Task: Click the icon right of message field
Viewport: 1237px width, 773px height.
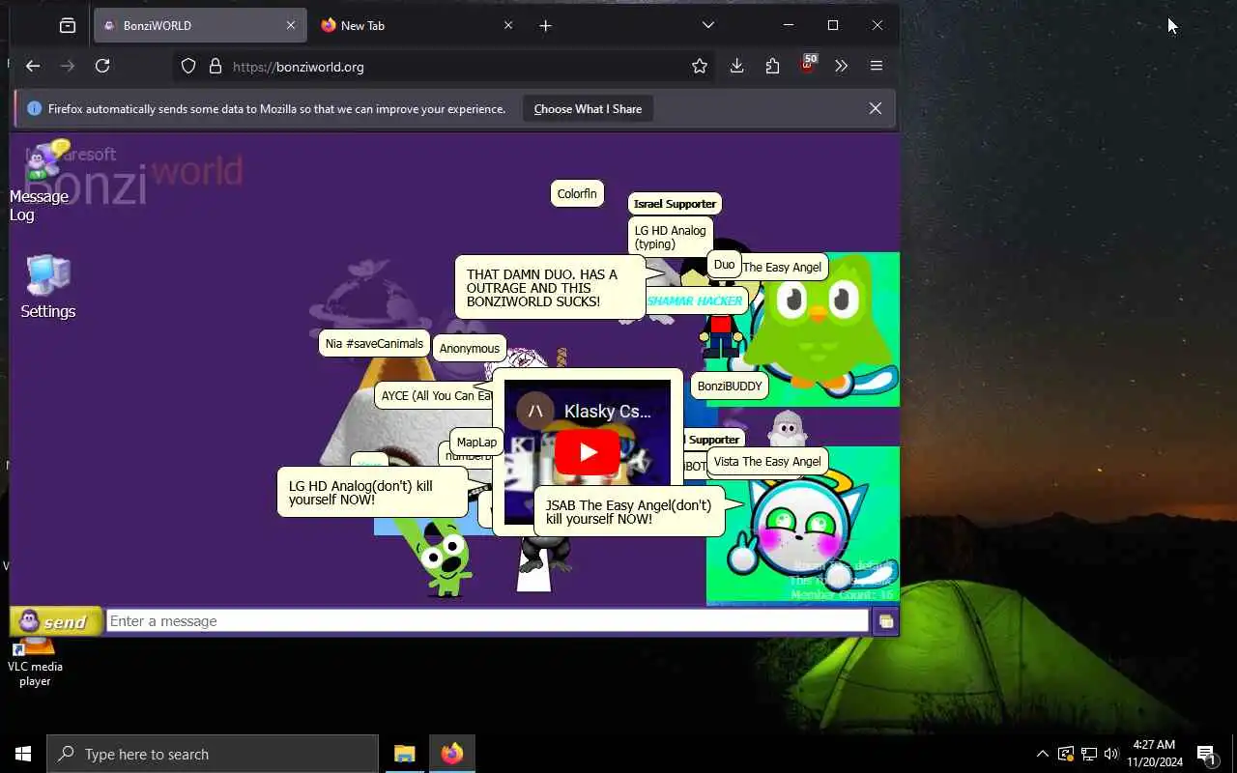Action: point(885,621)
